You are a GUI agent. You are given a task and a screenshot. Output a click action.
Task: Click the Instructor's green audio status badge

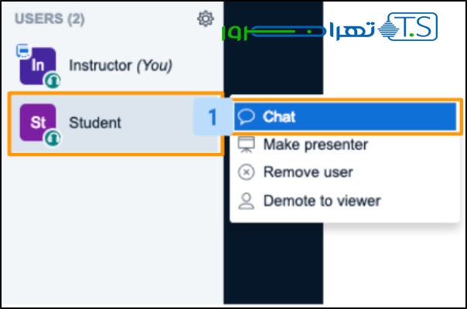[x=53, y=80]
